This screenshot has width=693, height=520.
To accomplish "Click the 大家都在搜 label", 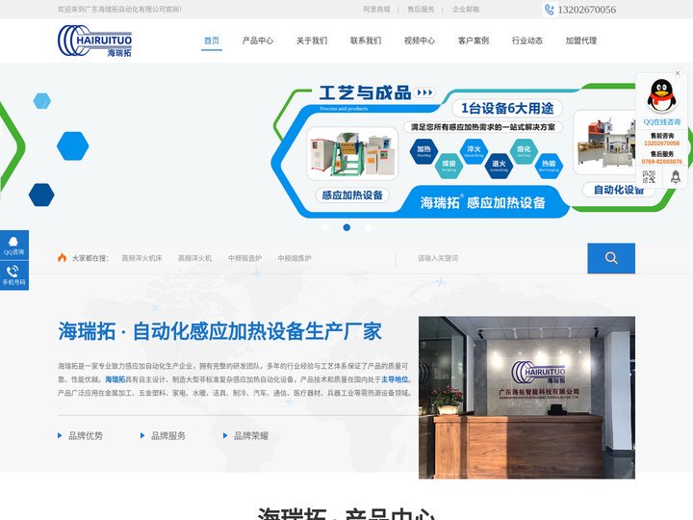I will (x=90, y=258).
